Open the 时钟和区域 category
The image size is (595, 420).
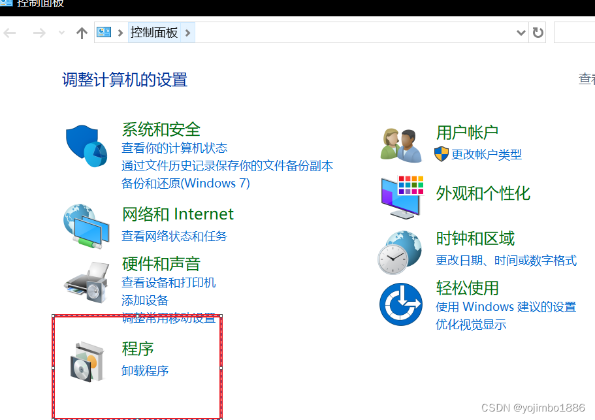(475, 238)
